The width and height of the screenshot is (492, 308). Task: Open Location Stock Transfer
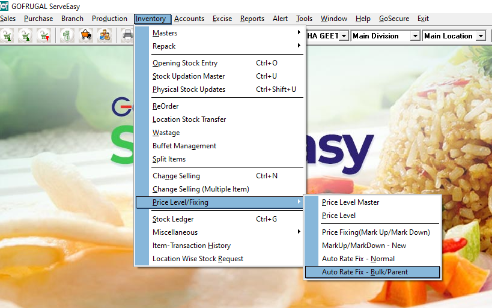pyautogui.click(x=220, y=119)
